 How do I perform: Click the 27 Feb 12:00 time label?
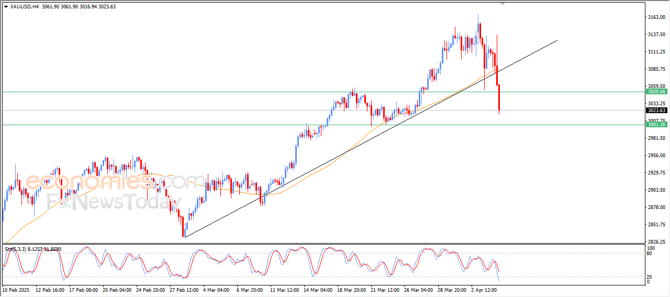click(184, 289)
